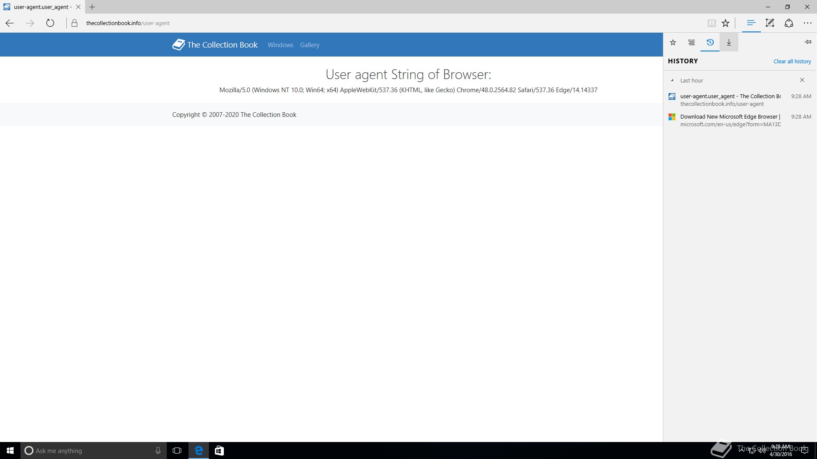Click The Collection Book logo
The height and width of the screenshot is (459, 817).
pyautogui.click(x=215, y=45)
